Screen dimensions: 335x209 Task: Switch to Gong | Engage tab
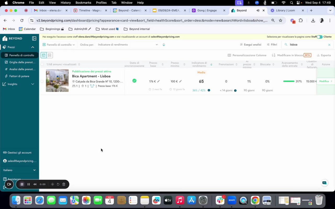(x=208, y=10)
